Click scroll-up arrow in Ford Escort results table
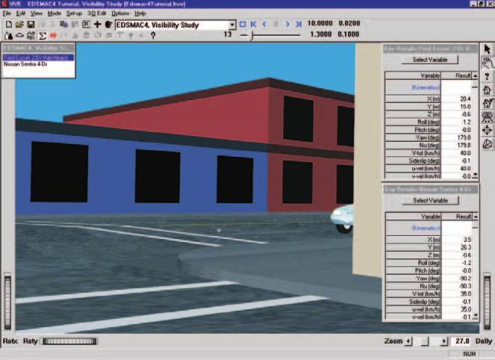Image resolution: width=495 pixels, height=360 pixels. 475,75
